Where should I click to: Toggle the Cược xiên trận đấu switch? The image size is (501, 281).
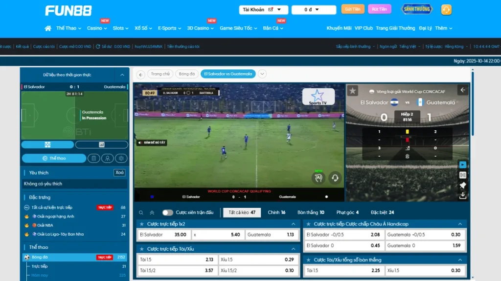pyautogui.click(x=168, y=213)
